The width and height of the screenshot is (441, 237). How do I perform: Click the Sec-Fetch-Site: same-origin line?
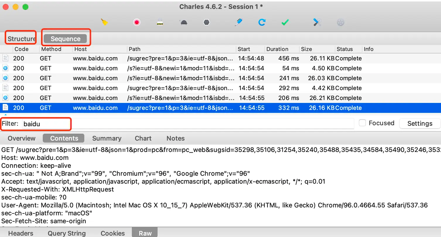coord(44,221)
